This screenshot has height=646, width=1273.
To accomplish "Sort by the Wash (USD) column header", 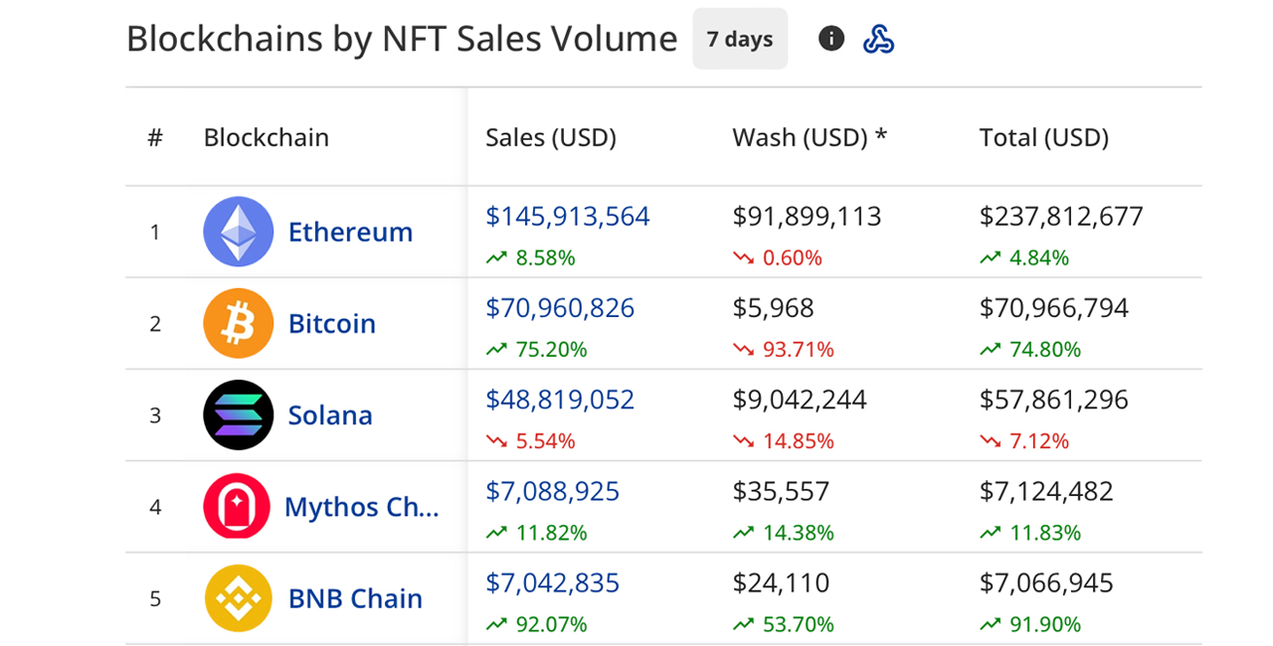I will coord(810,137).
